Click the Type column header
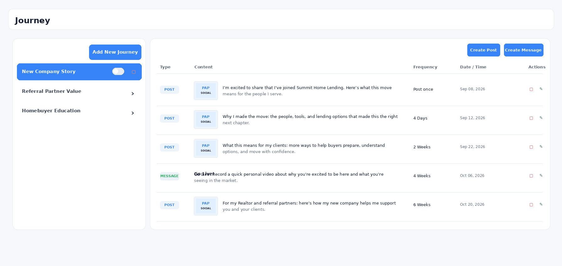The width and height of the screenshot is (562, 266). (165, 67)
